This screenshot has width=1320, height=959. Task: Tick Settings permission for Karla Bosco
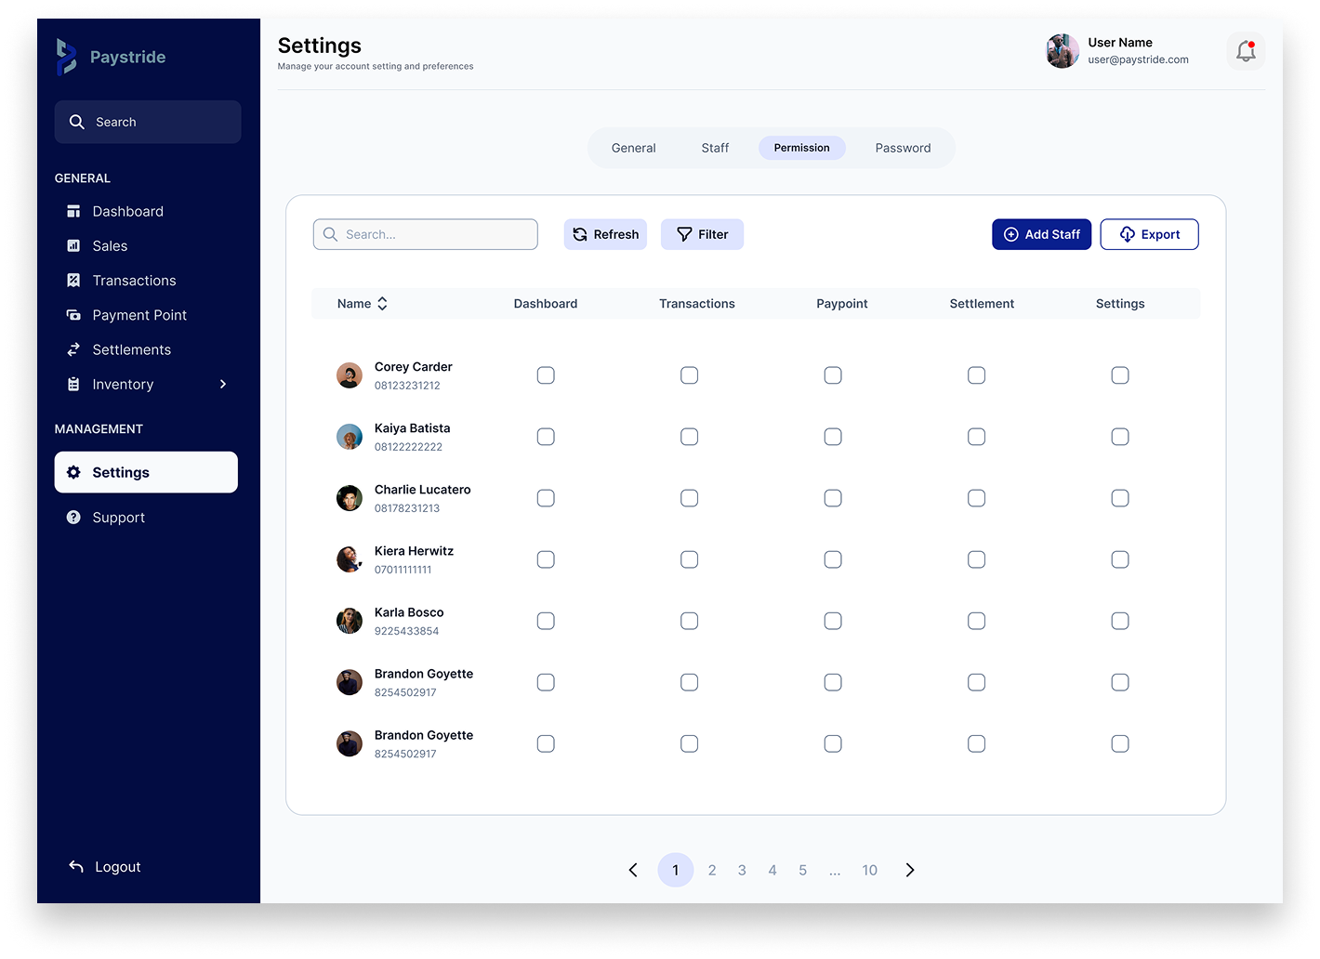1120,621
